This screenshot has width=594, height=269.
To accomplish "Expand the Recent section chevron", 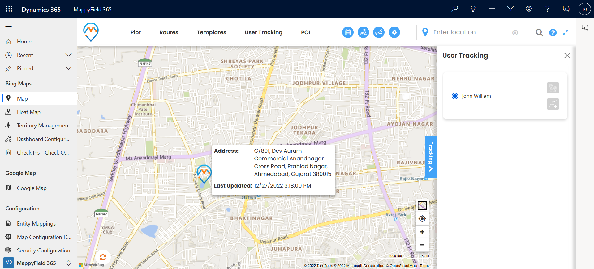I will 69,55.
